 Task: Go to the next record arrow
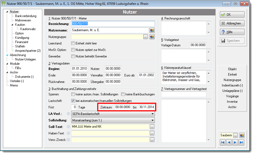coord(235,142)
